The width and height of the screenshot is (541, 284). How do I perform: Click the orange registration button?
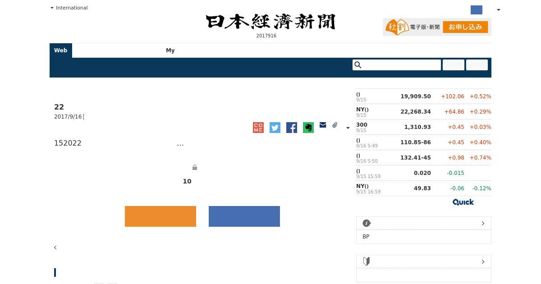[160, 216]
